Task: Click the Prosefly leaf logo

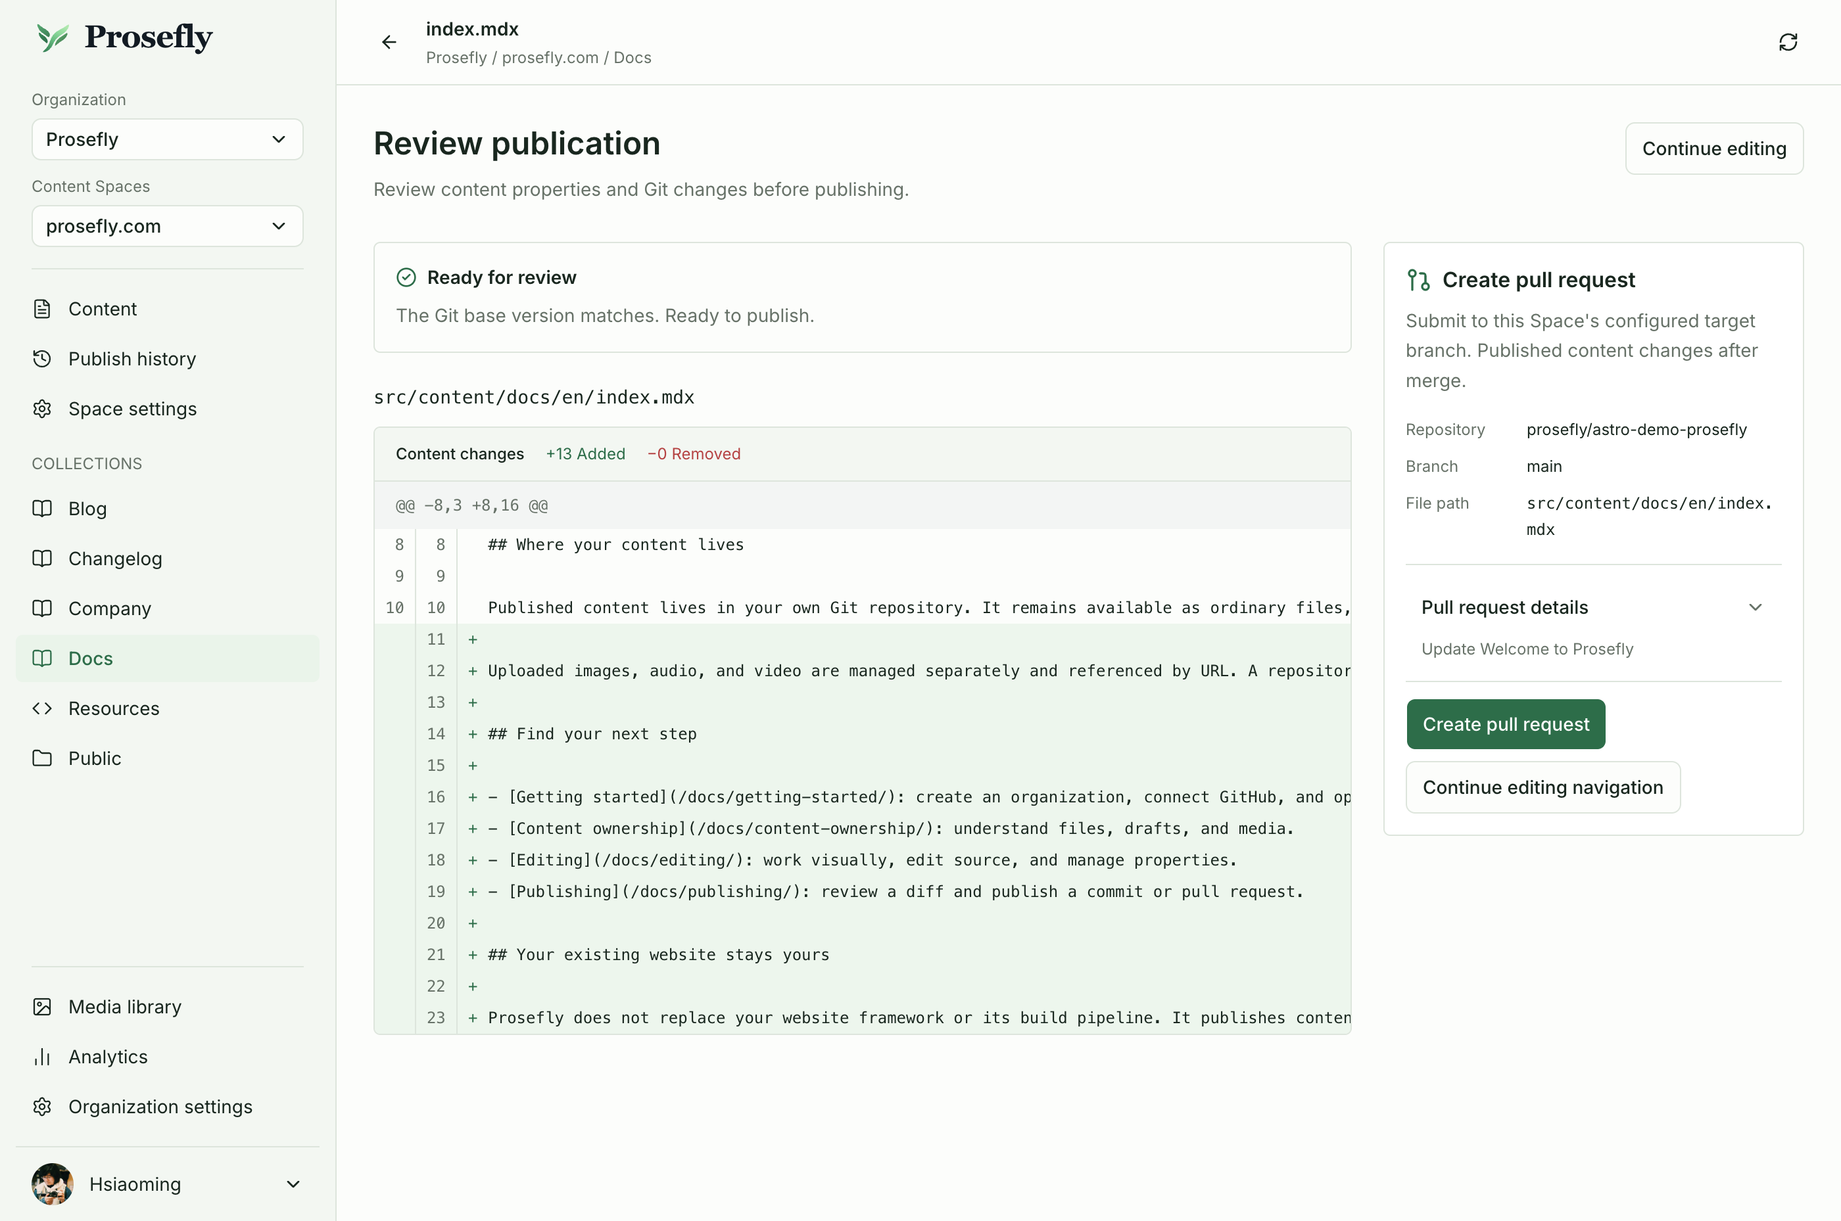Action: tap(53, 37)
